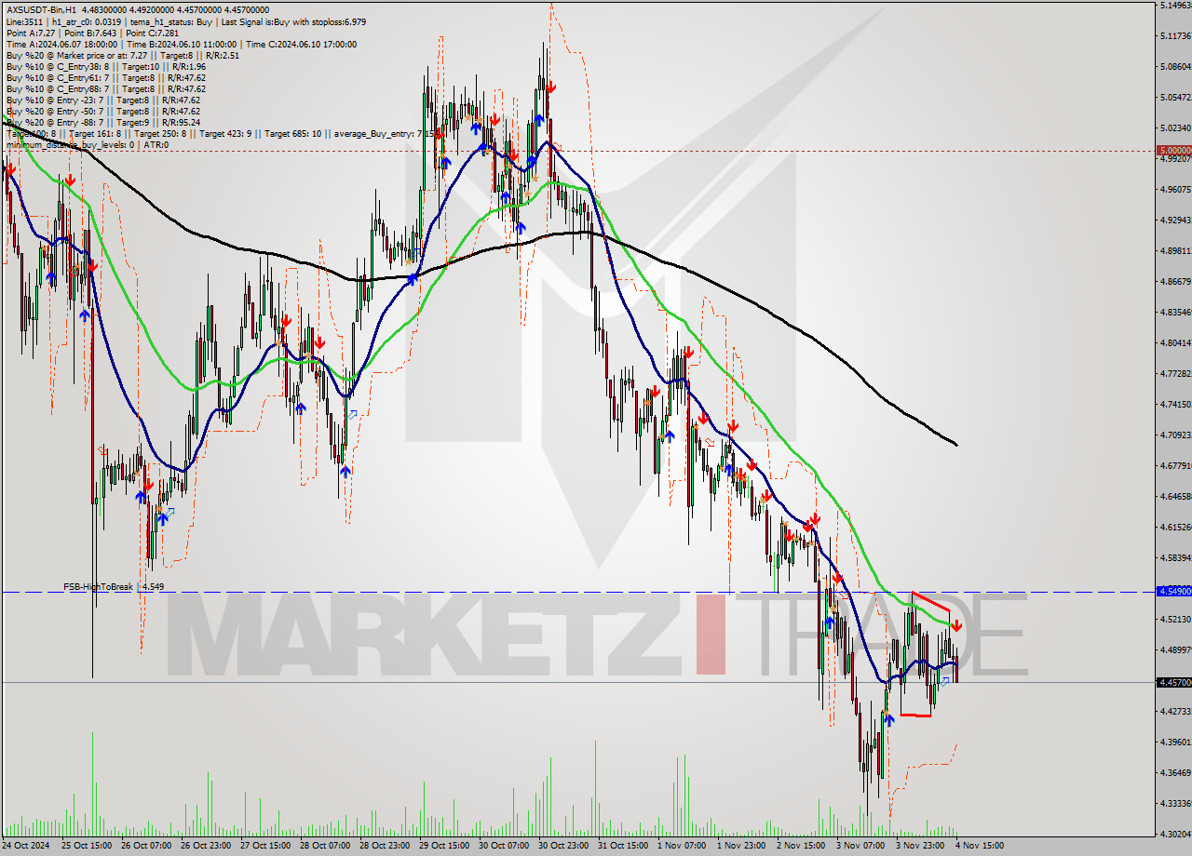Click the 4.96075 price axis label
Screen dimensions: 1192x856
(1175, 190)
